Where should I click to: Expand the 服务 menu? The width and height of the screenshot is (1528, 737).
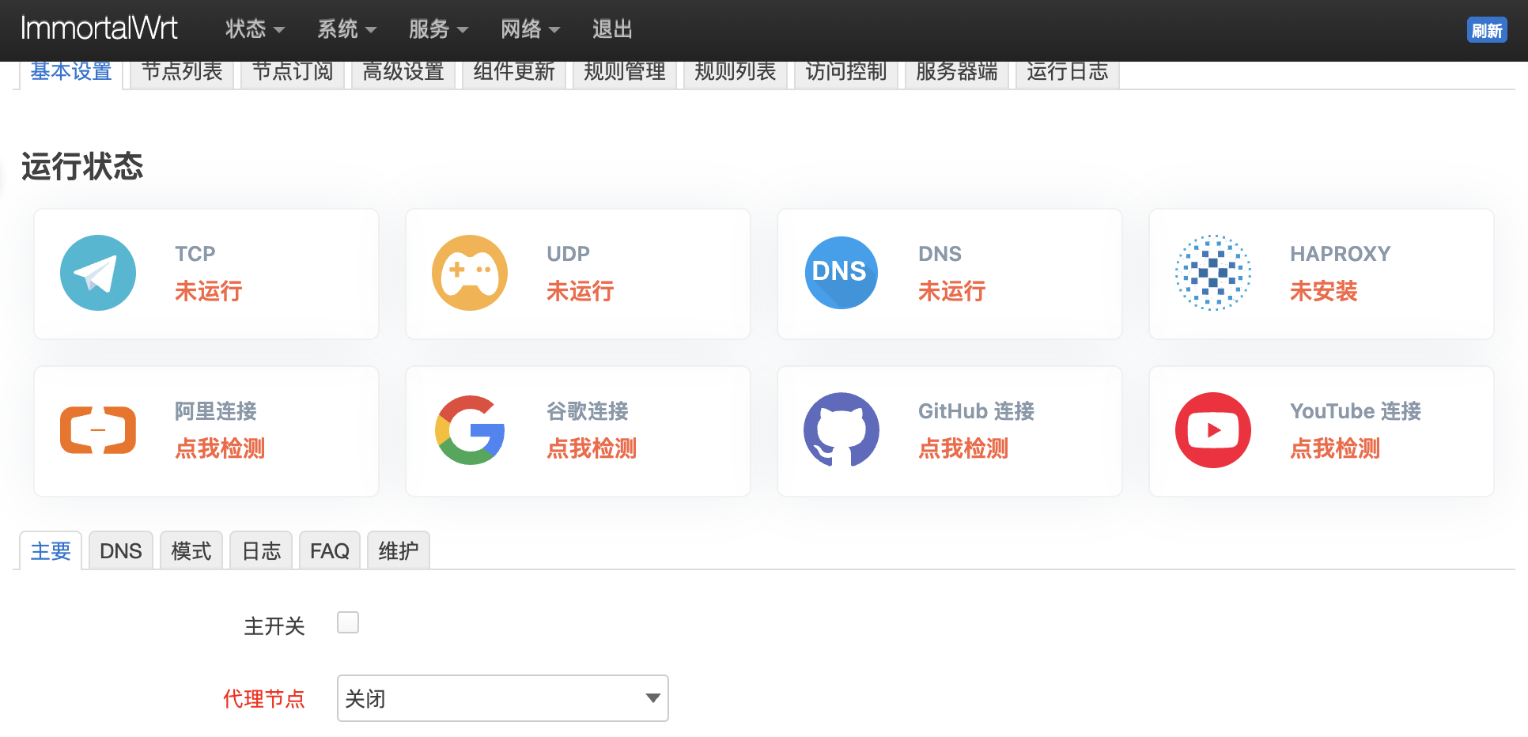[438, 29]
